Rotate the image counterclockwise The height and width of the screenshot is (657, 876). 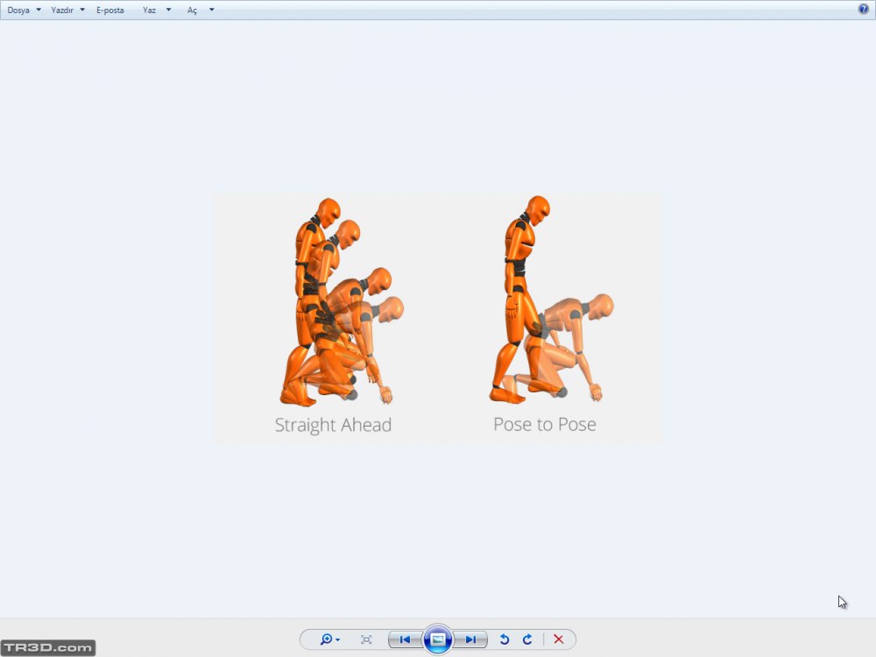pos(505,639)
